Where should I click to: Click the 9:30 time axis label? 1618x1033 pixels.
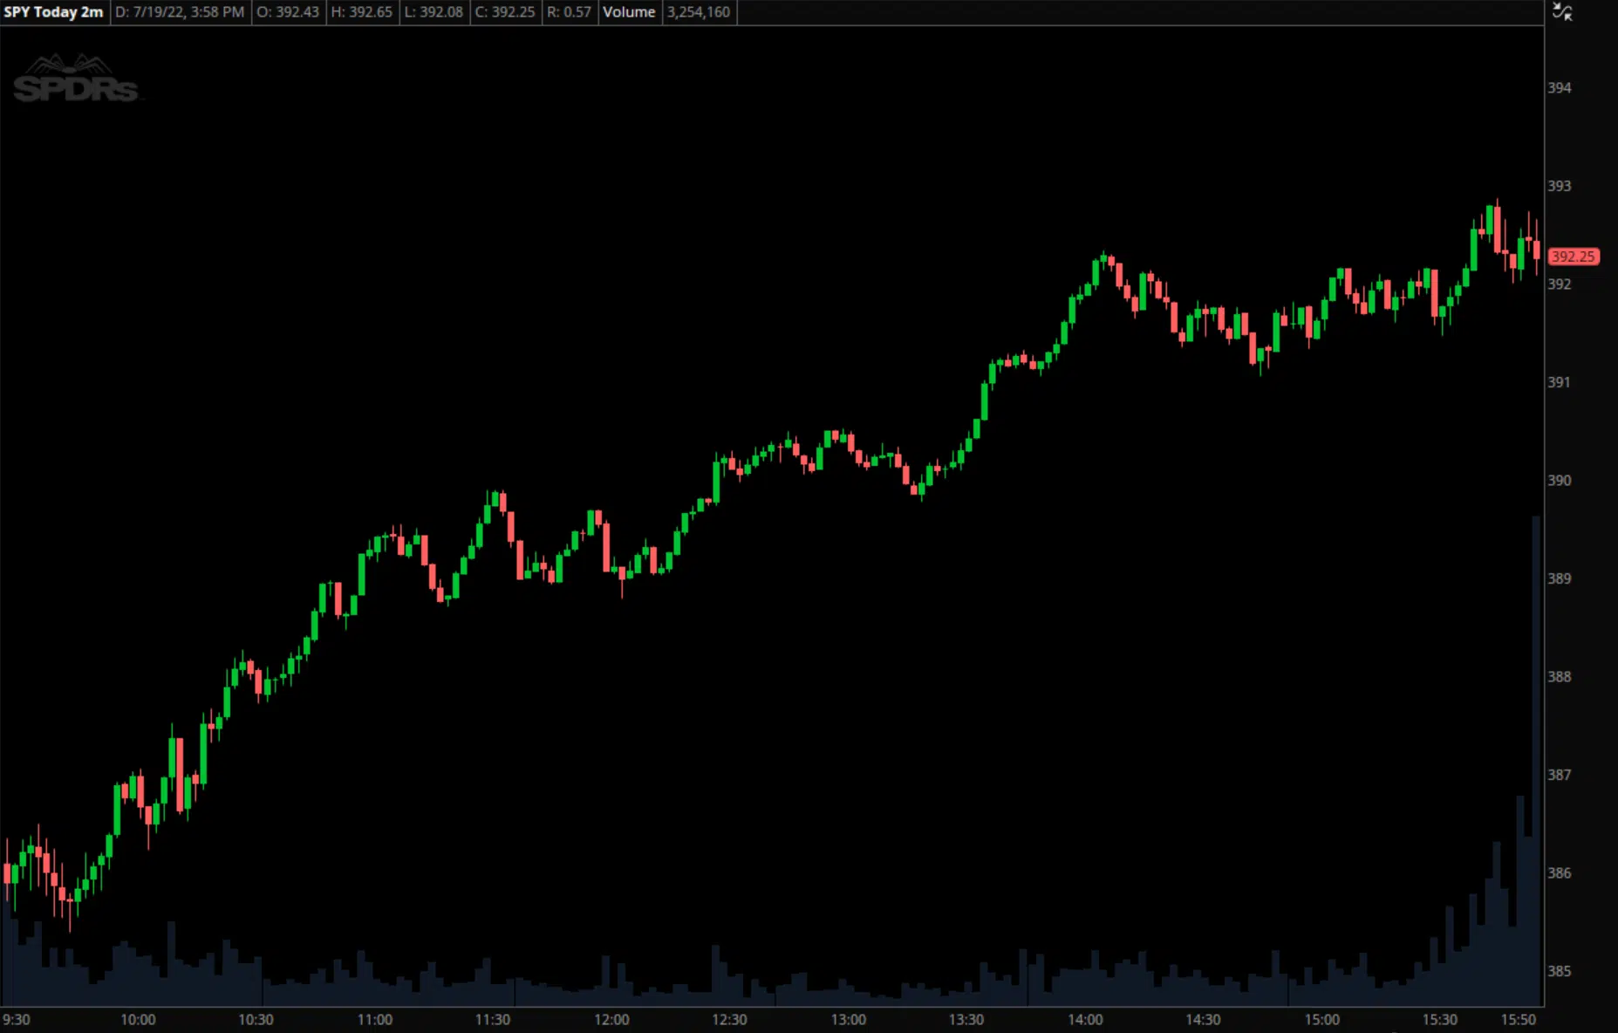click(x=17, y=1020)
